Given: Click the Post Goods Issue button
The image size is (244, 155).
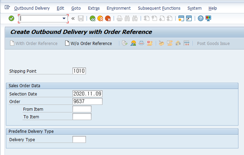Looking at the screenshot, I should point(213,43).
